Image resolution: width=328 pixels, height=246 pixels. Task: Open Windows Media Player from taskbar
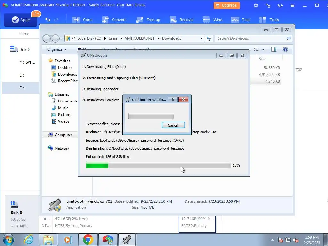tap(68, 240)
